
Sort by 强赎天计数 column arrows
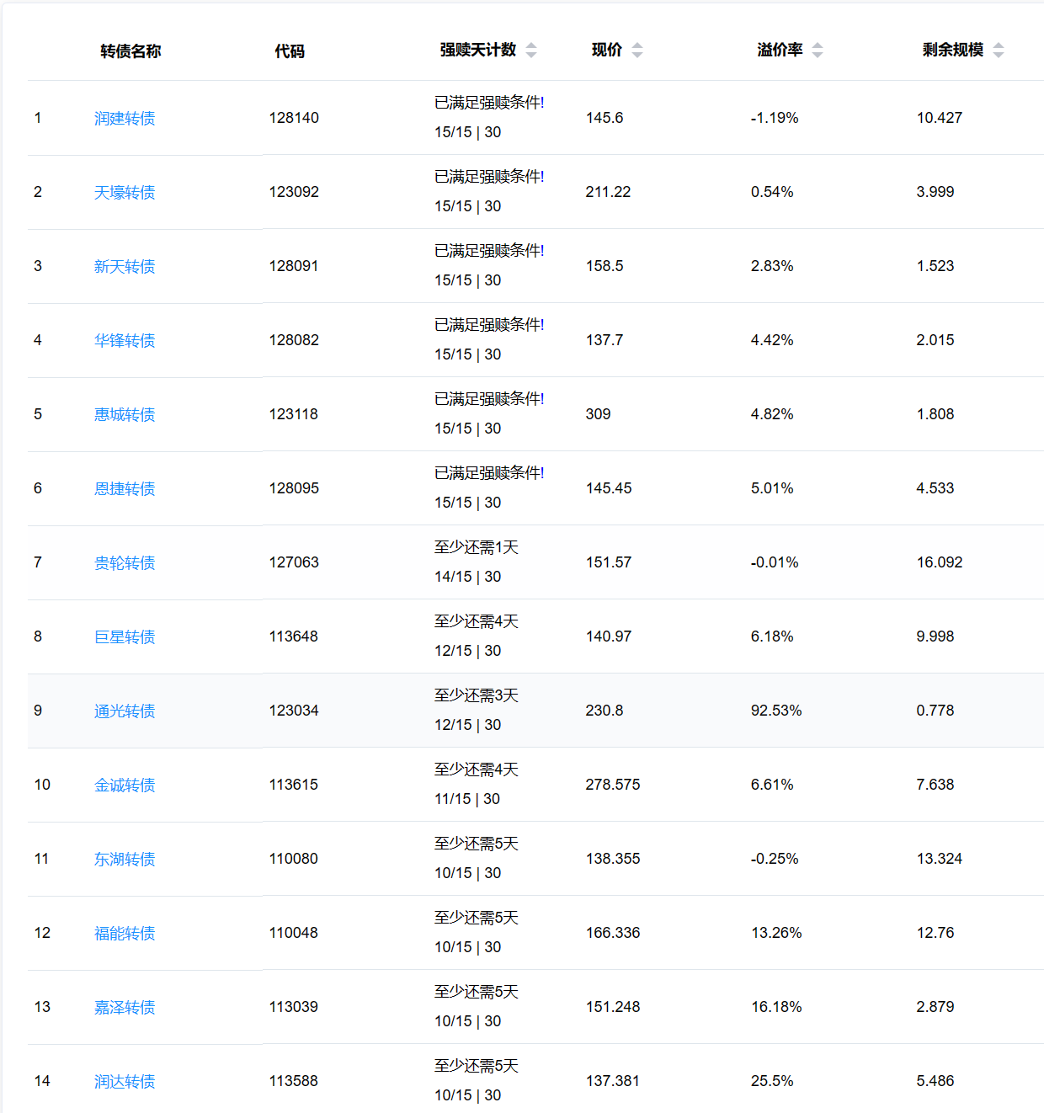point(531,51)
